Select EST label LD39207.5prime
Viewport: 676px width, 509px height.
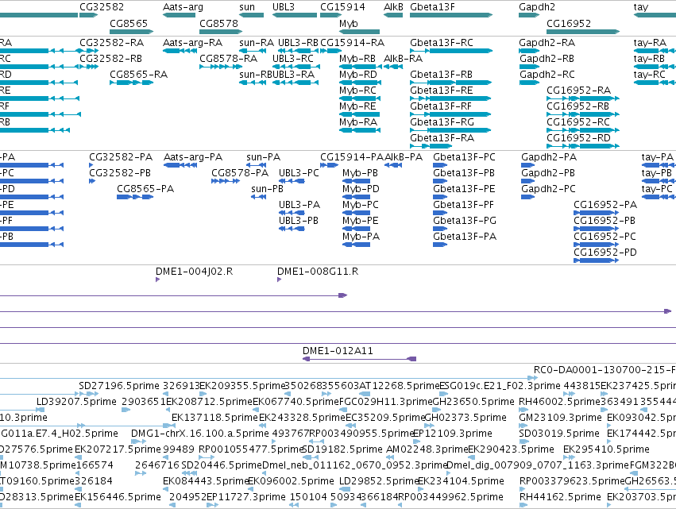76,402
